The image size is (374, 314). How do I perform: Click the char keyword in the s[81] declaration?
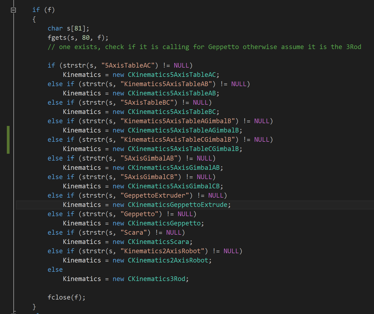coord(55,28)
